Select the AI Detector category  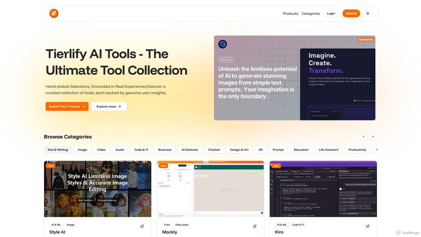point(190,150)
